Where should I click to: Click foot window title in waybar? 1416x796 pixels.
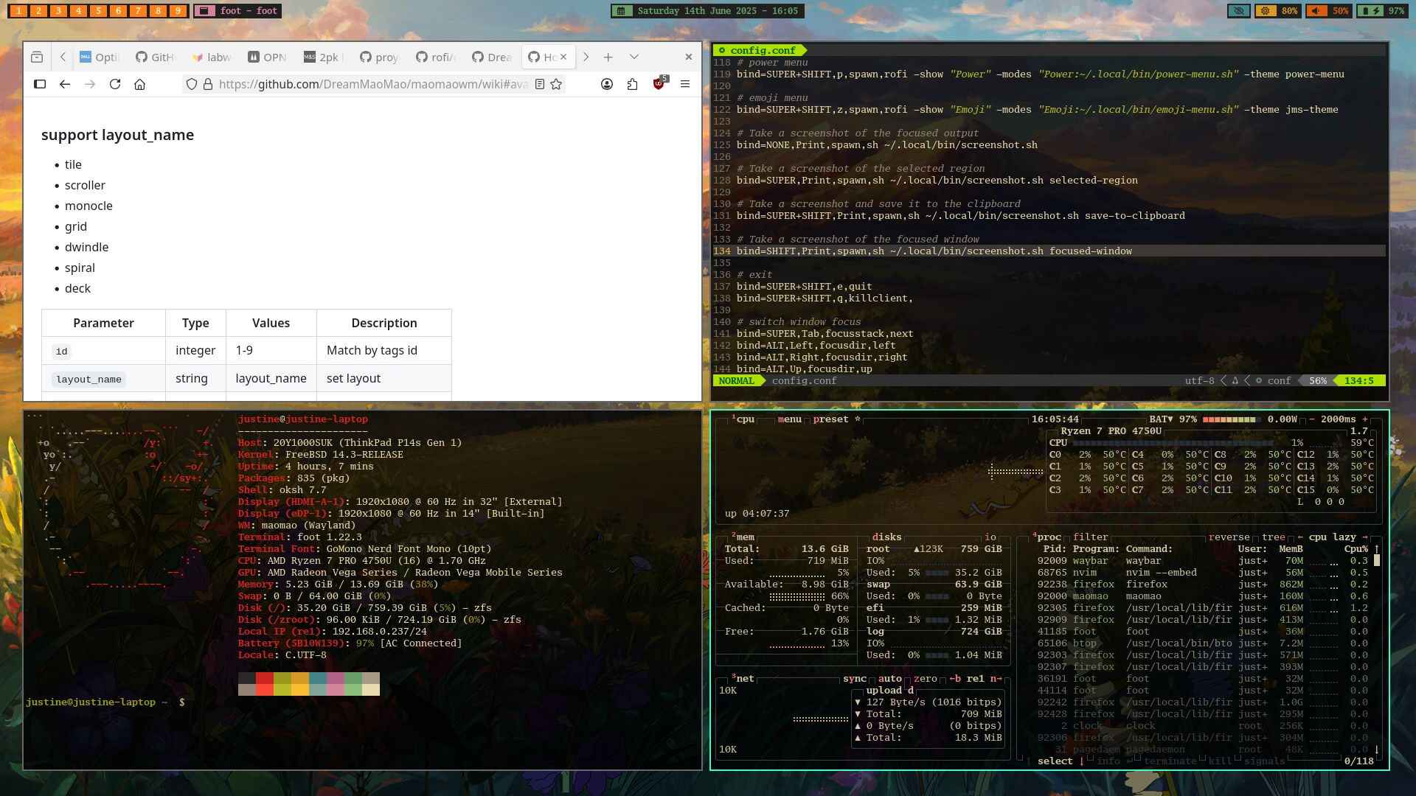click(x=237, y=11)
